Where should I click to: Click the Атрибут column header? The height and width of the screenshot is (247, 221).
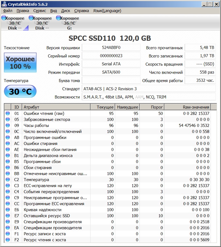point(56,107)
